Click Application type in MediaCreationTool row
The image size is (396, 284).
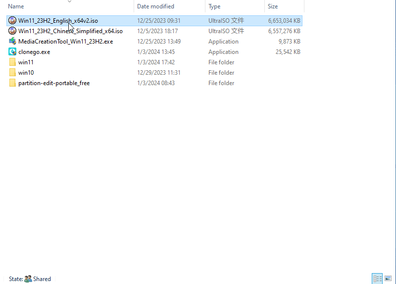(x=223, y=42)
